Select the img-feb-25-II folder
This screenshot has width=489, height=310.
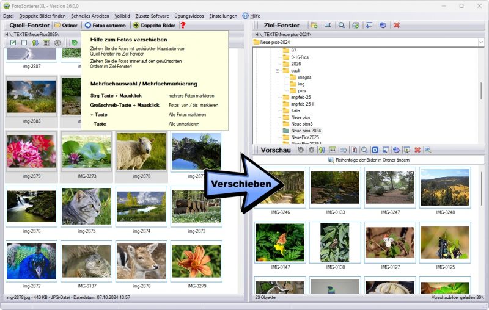point(298,104)
